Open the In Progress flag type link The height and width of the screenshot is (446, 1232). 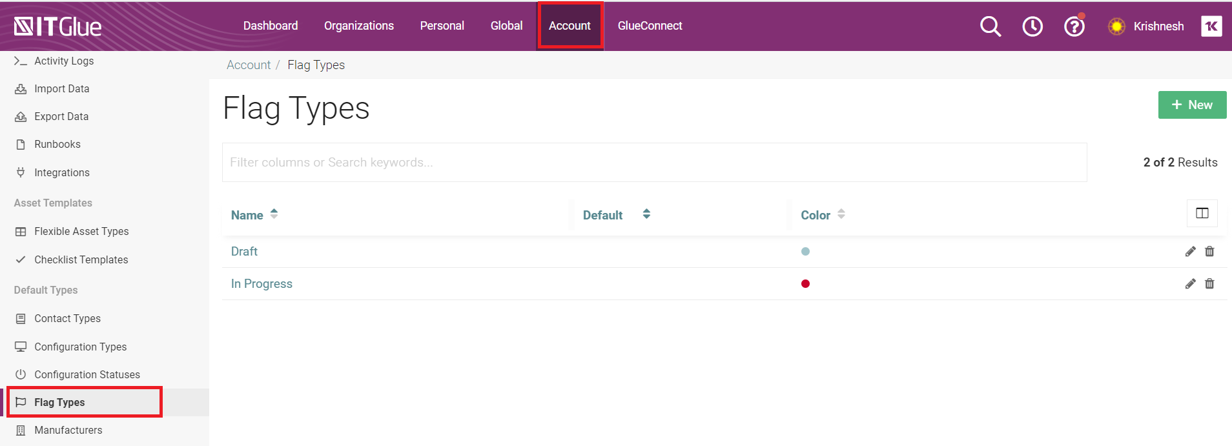tap(262, 284)
